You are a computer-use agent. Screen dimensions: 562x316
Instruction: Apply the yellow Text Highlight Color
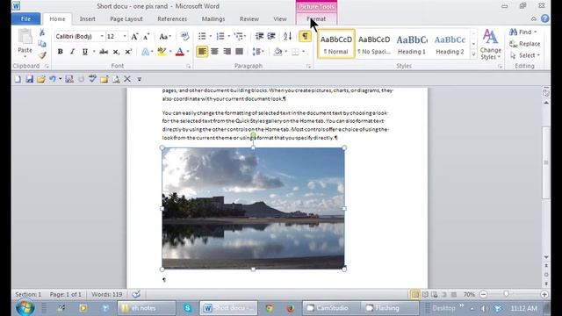162,52
